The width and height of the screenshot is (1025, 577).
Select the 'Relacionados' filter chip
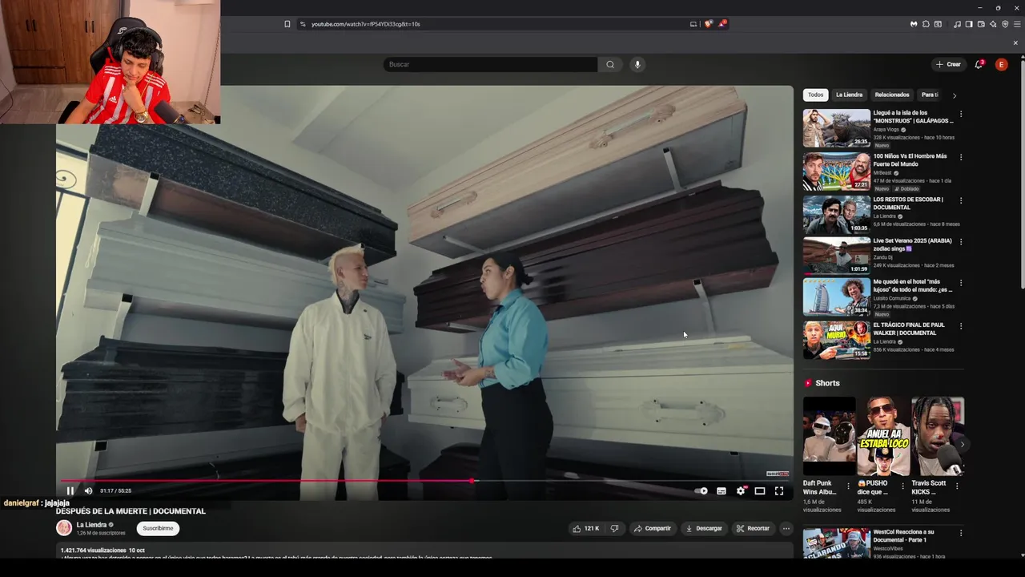(892, 95)
